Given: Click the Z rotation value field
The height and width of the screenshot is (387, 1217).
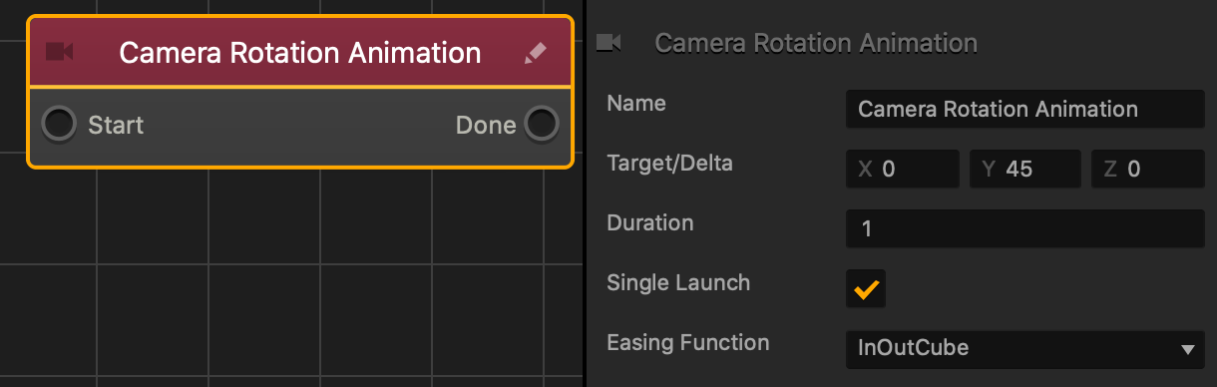Looking at the screenshot, I should pos(1148,169).
